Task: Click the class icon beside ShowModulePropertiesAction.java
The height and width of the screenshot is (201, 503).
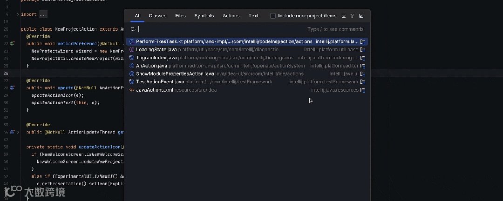Action: [x=131, y=74]
